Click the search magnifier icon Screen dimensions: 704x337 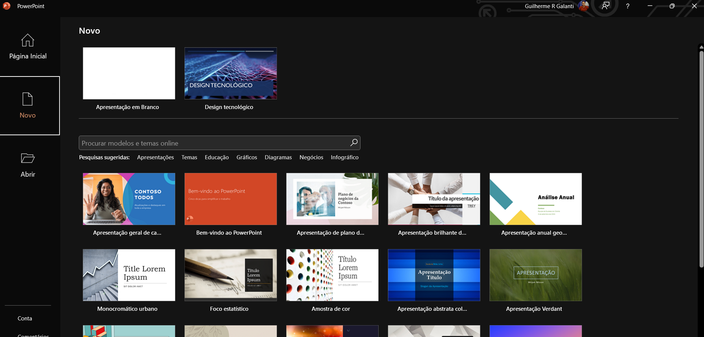[x=354, y=143]
